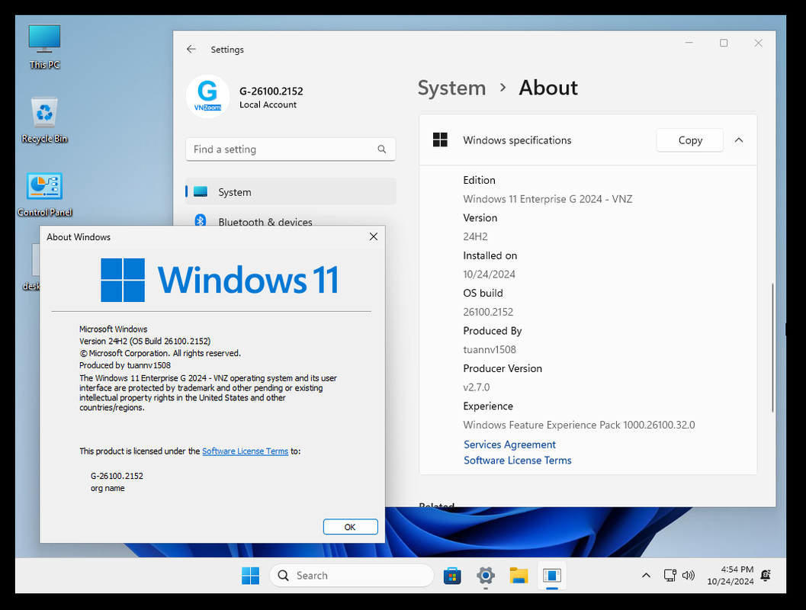Copy Windows specifications
Screen dimensions: 806x610
tap(690, 140)
